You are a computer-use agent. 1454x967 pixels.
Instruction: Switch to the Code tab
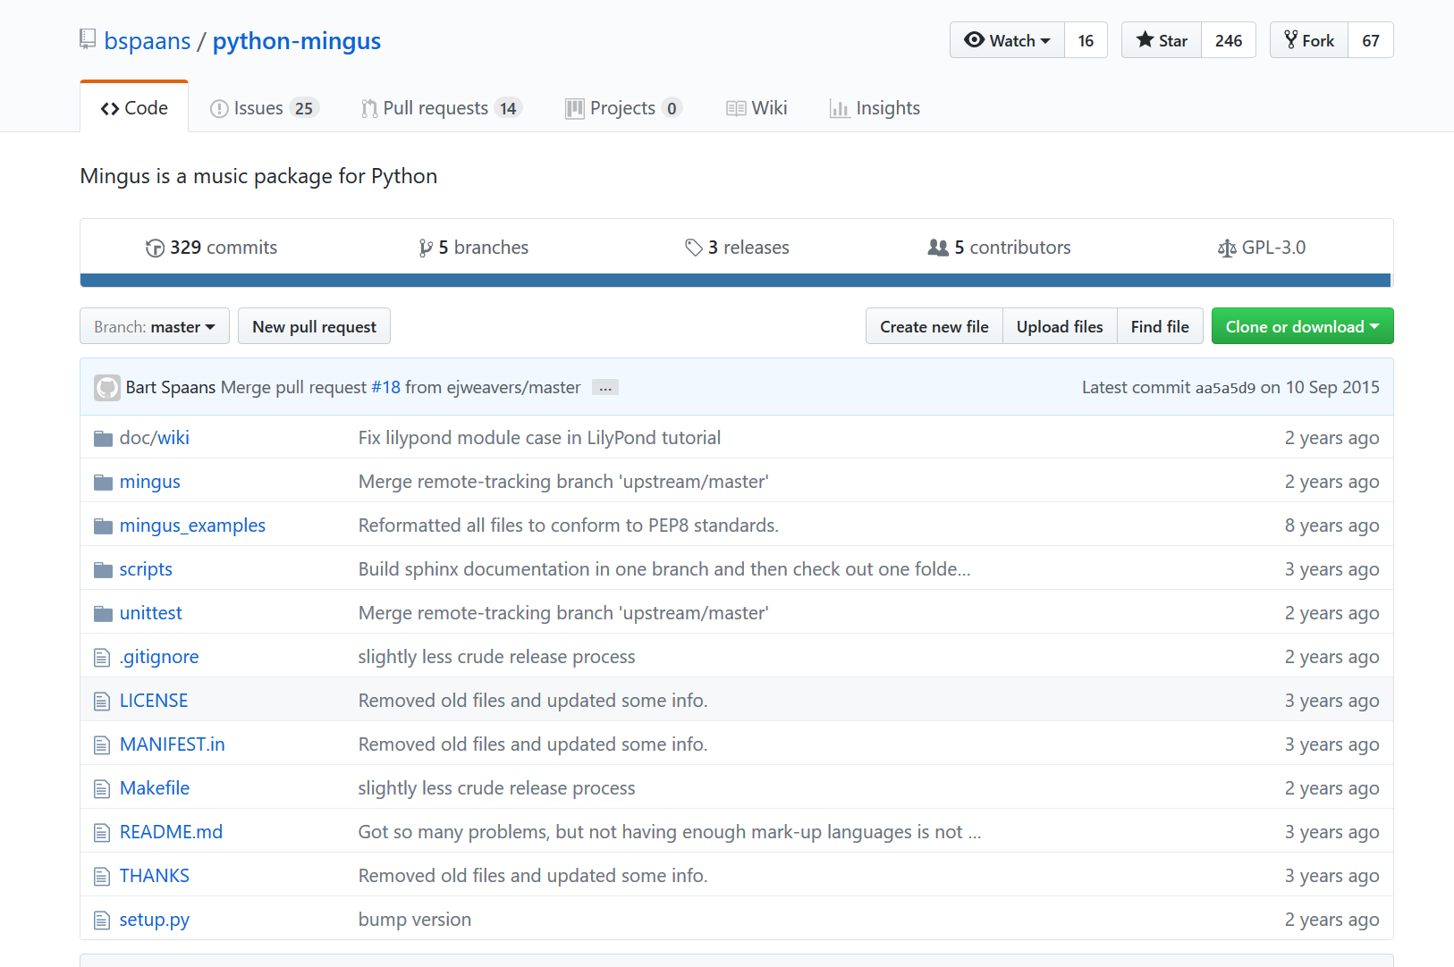click(x=134, y=108)
